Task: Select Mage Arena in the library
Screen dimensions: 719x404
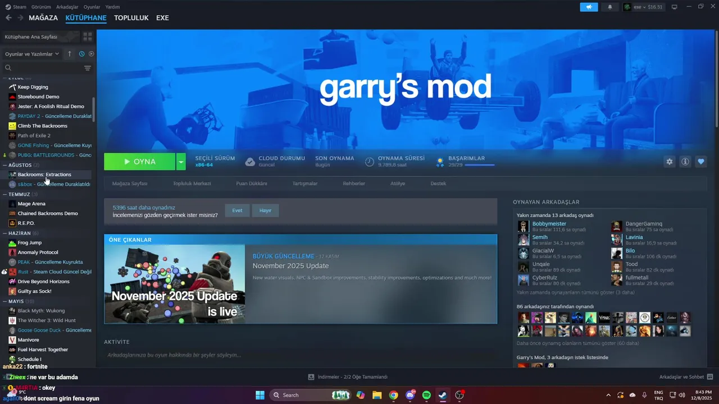Action: tap(31, 204)
